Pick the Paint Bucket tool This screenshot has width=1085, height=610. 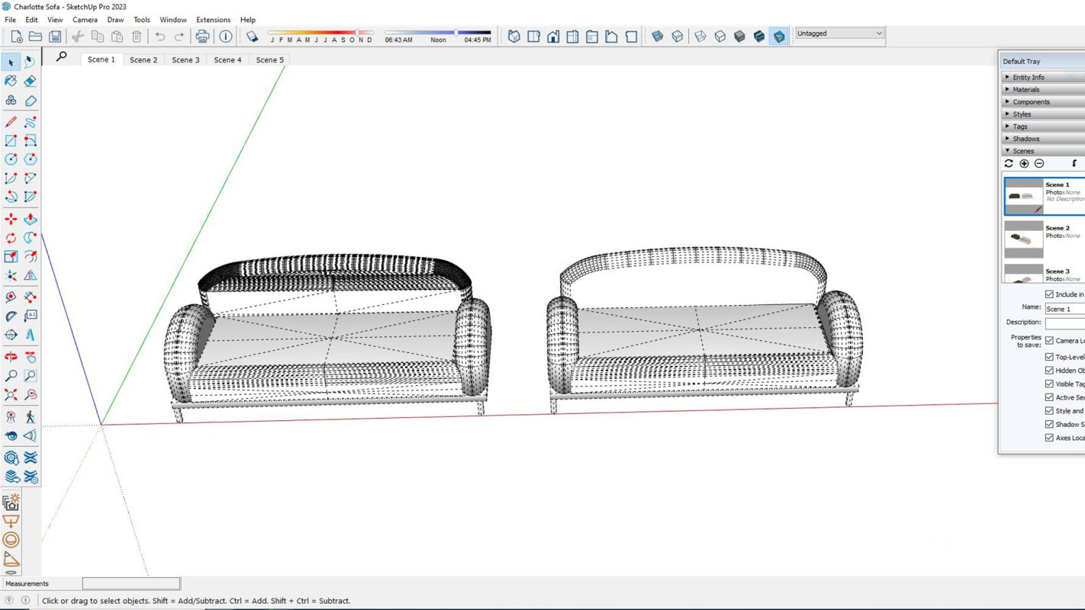(x=11, y=81)
